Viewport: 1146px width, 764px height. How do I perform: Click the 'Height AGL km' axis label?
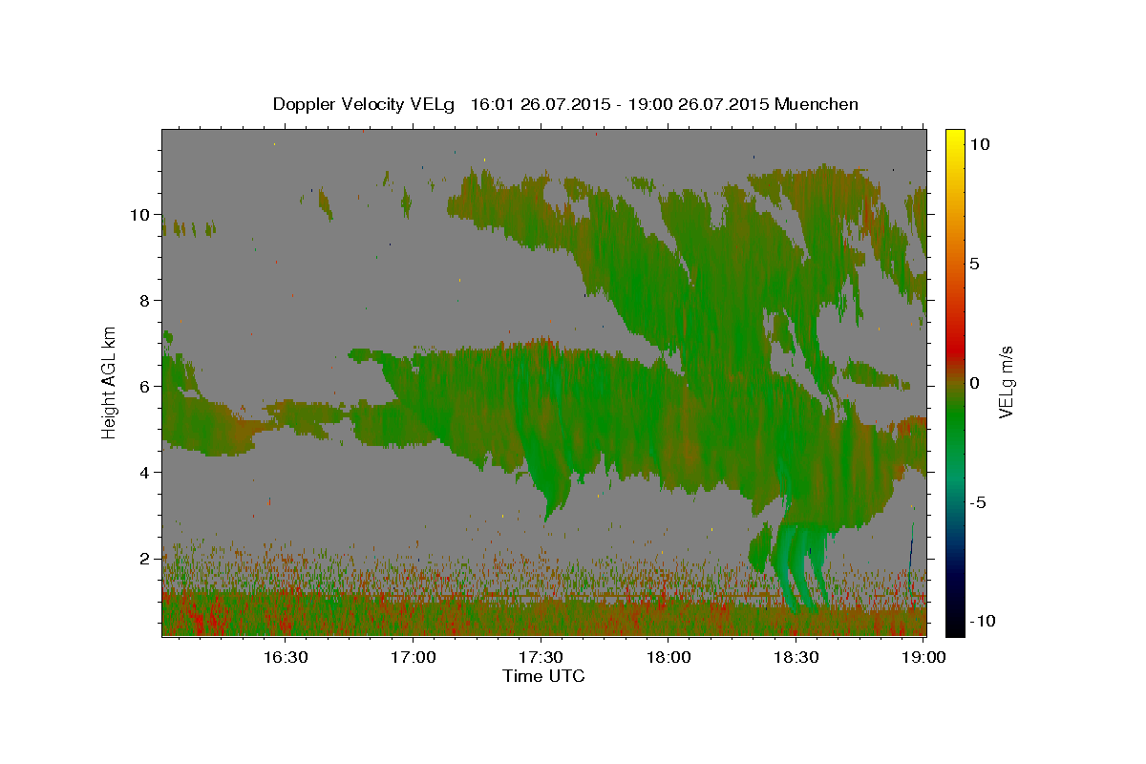tap(110, 382)
